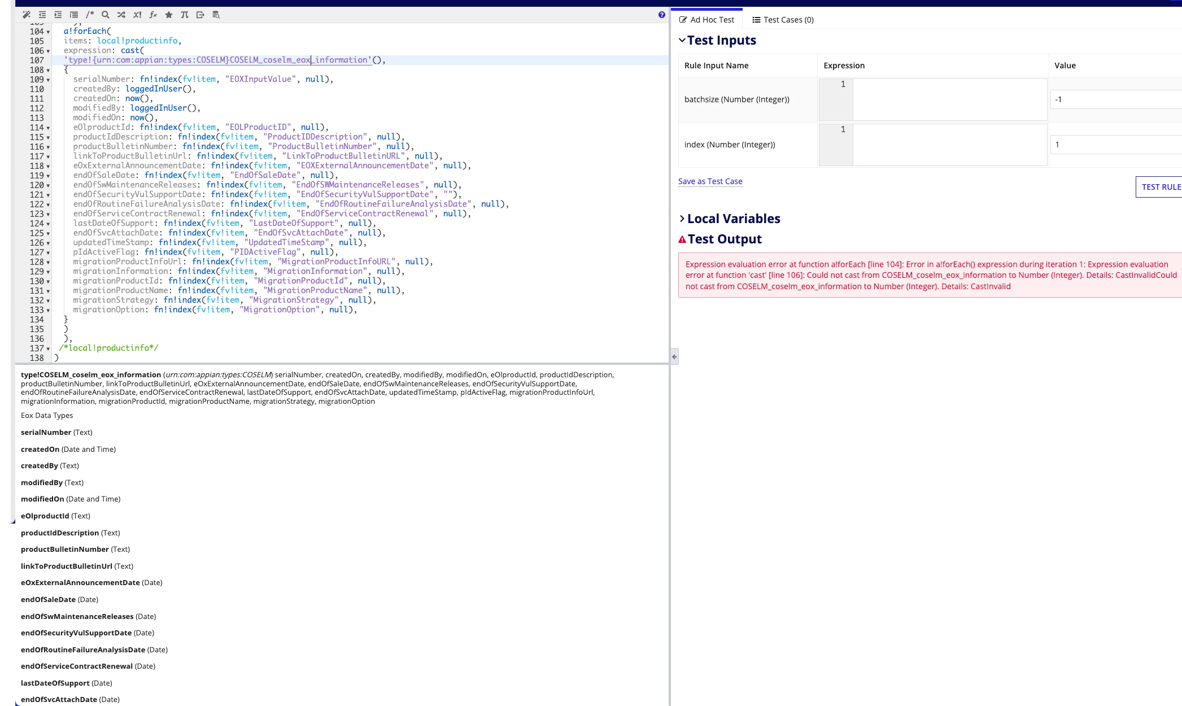Click lastDateOfSupport (Date) doc entry
Viewport: 1182px width, 706px height.
pyautogui.click(x=67, y=683)
